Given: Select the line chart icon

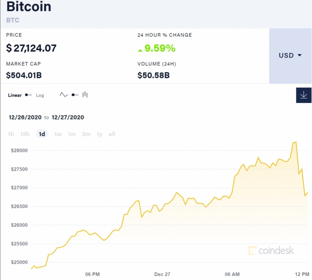Looking at the screenshot, I should (x=64, y=95).
